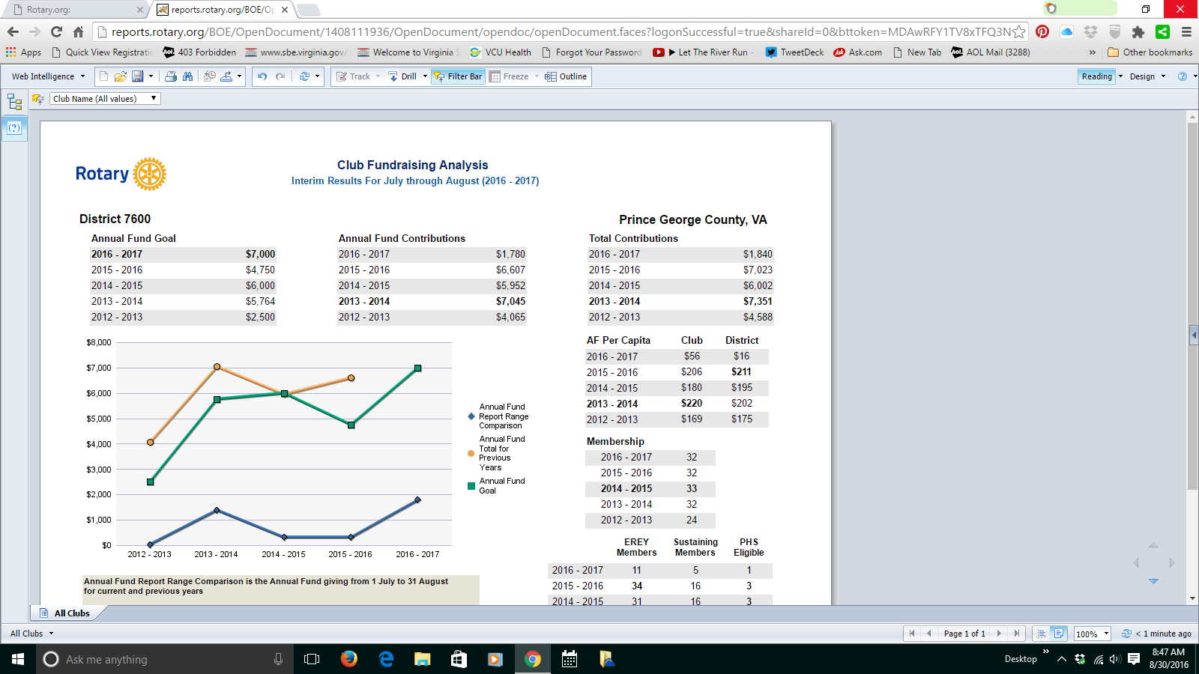Select the All Clubs report tab

coord(71,613)
